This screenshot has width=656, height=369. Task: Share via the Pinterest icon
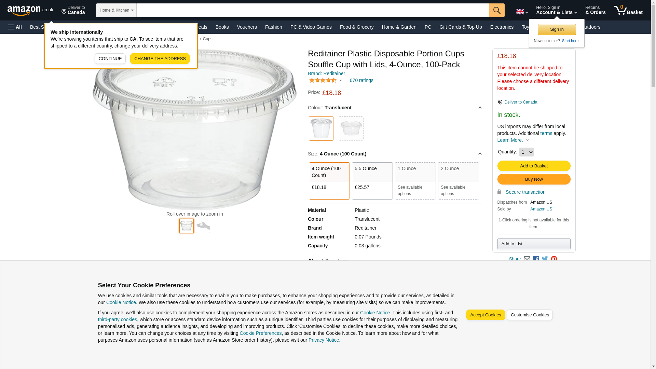554,259
